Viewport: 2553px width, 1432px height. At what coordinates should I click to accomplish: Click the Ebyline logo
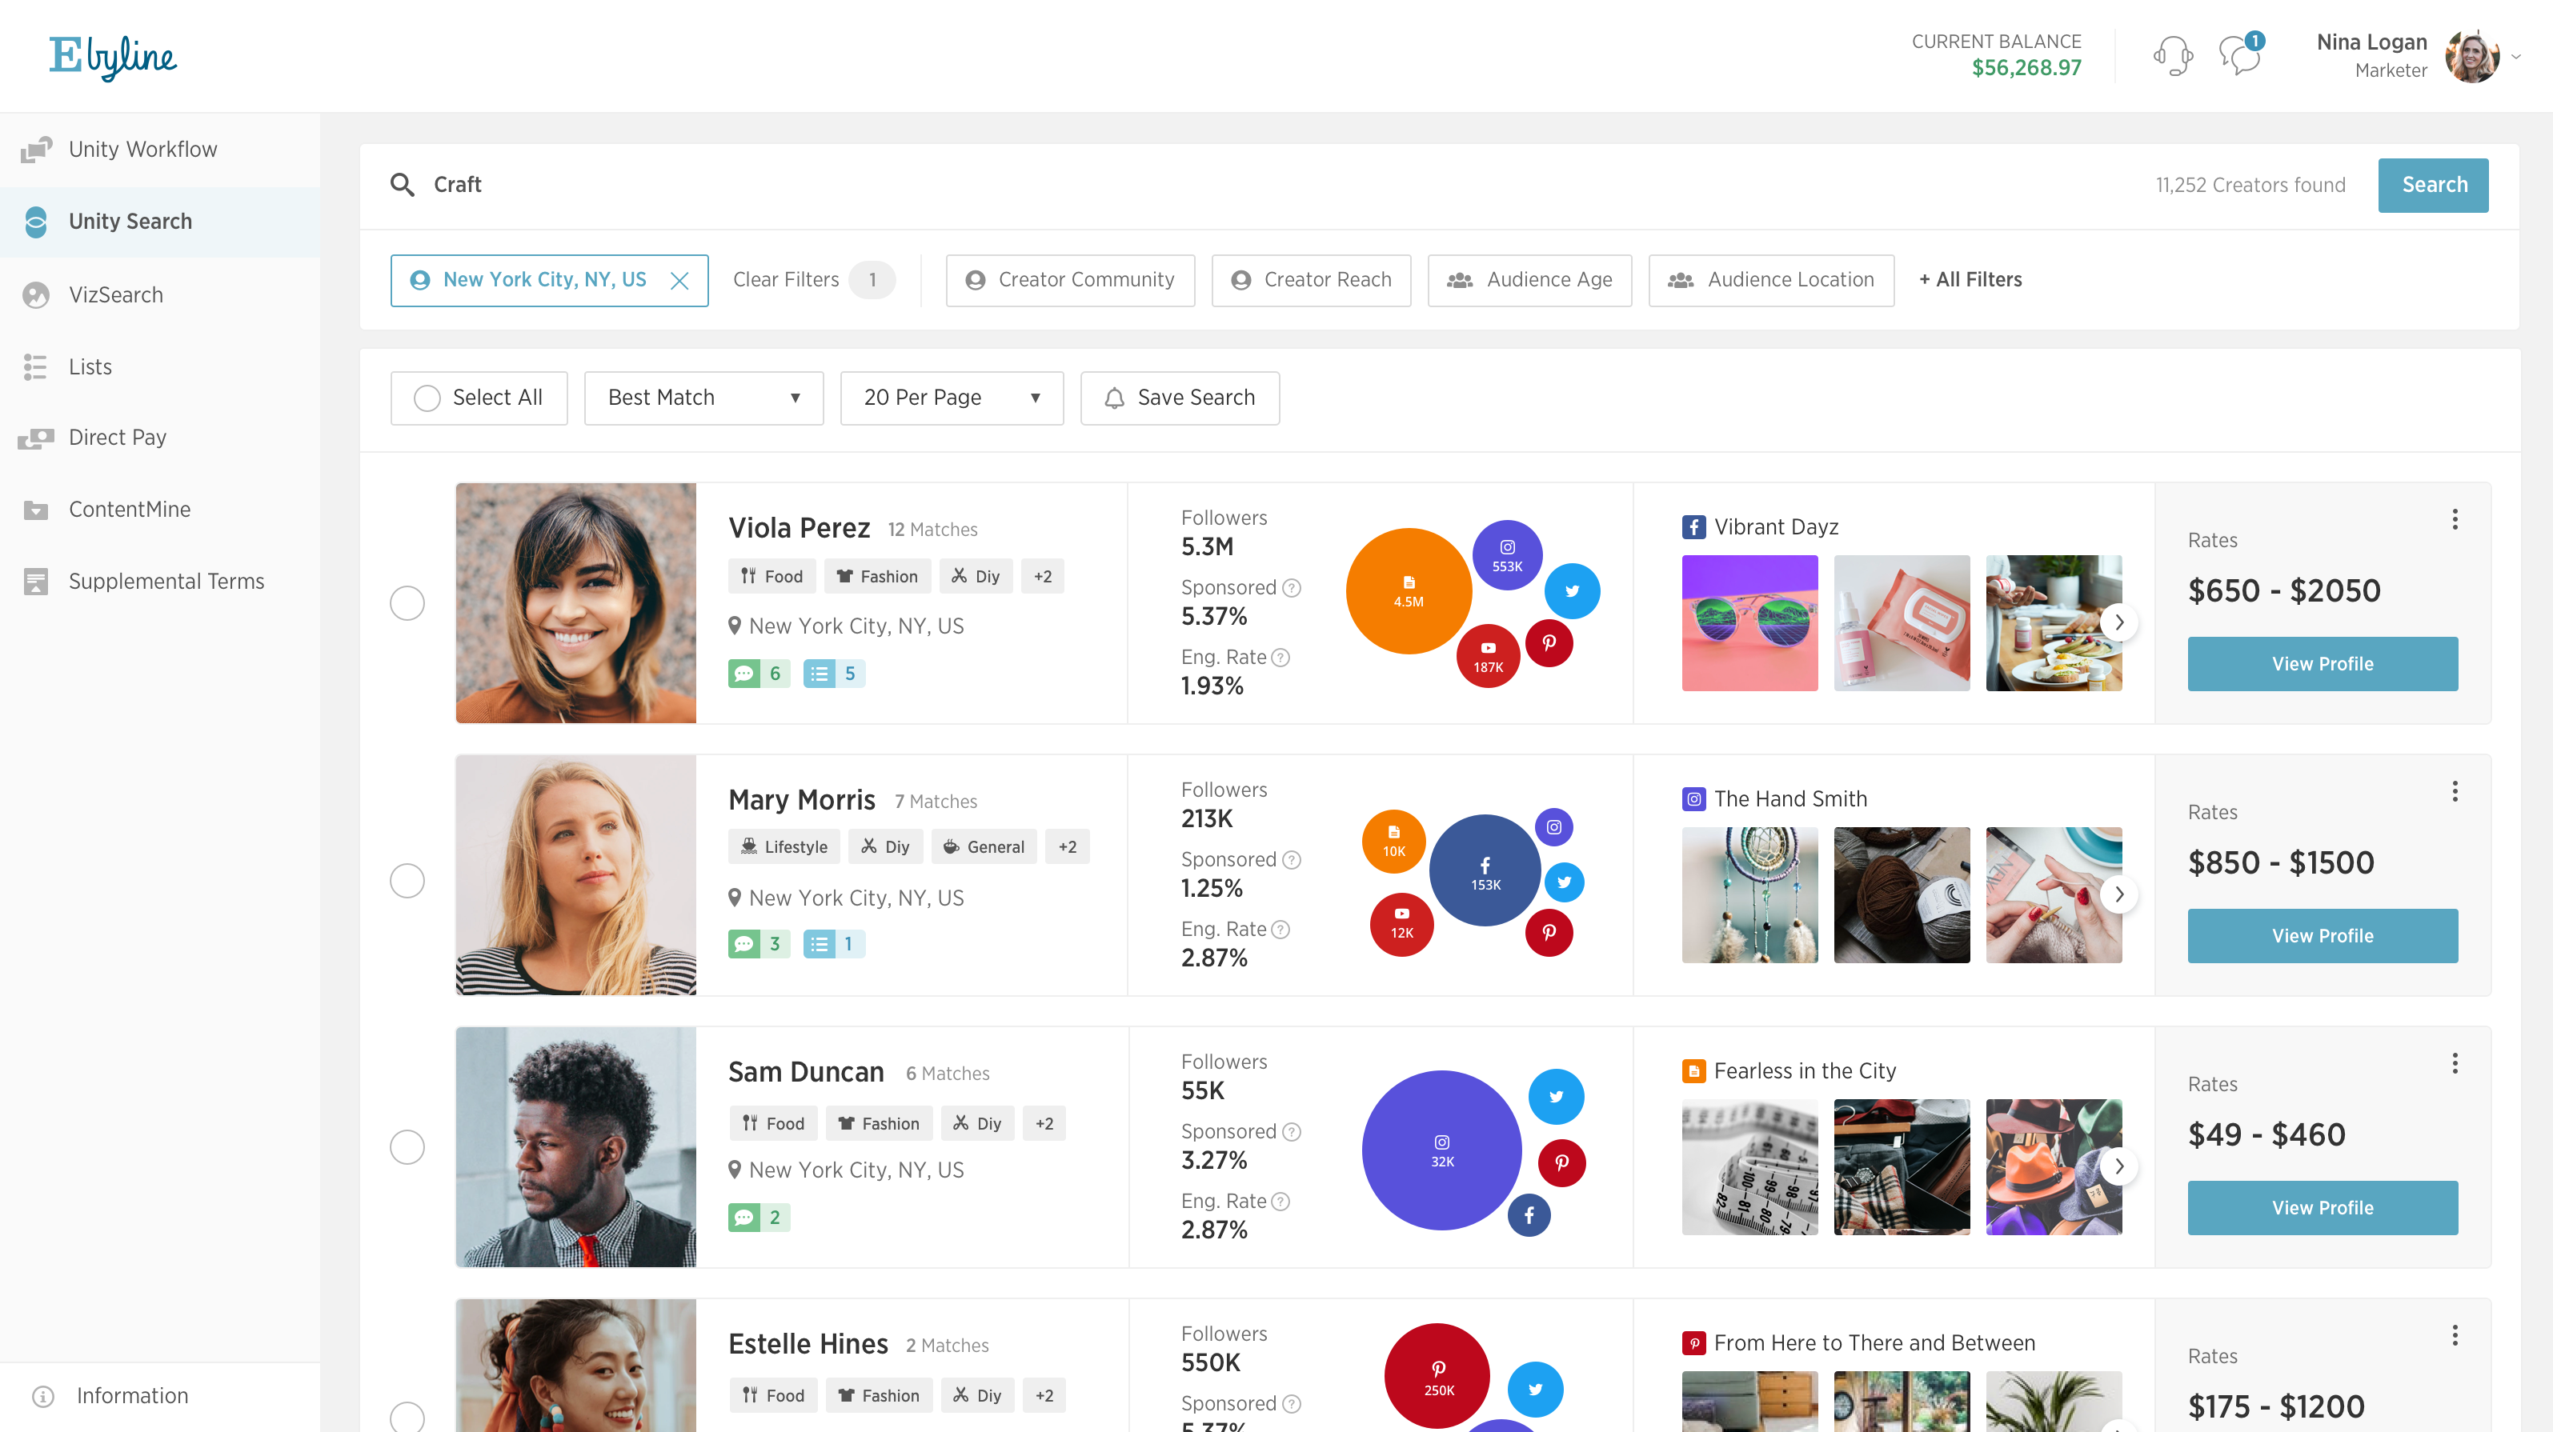pos(113,57)
